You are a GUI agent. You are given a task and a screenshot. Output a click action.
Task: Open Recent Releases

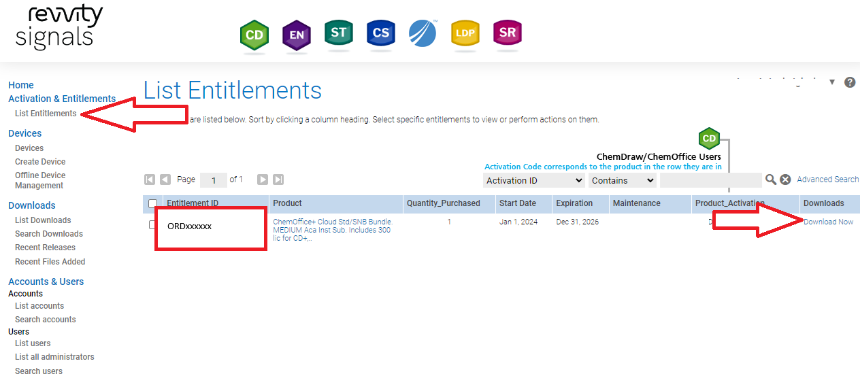click(x=45, y=248)
